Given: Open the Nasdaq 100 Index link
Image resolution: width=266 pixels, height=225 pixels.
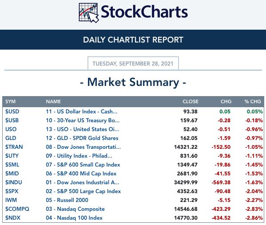Looking at the screenshot, I should click(74, 218).
